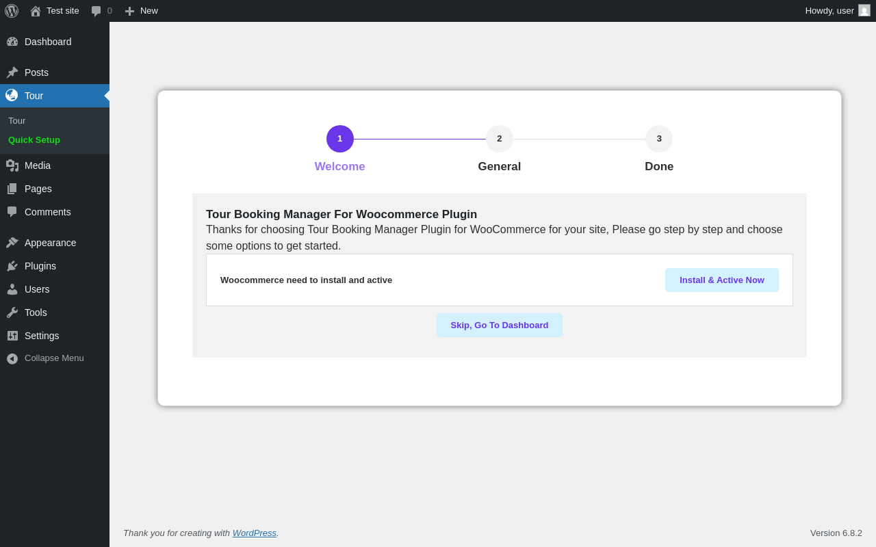This screenshot has width=876, height=547.
Task: Open the Posts menu label
Action: point(36,72)
